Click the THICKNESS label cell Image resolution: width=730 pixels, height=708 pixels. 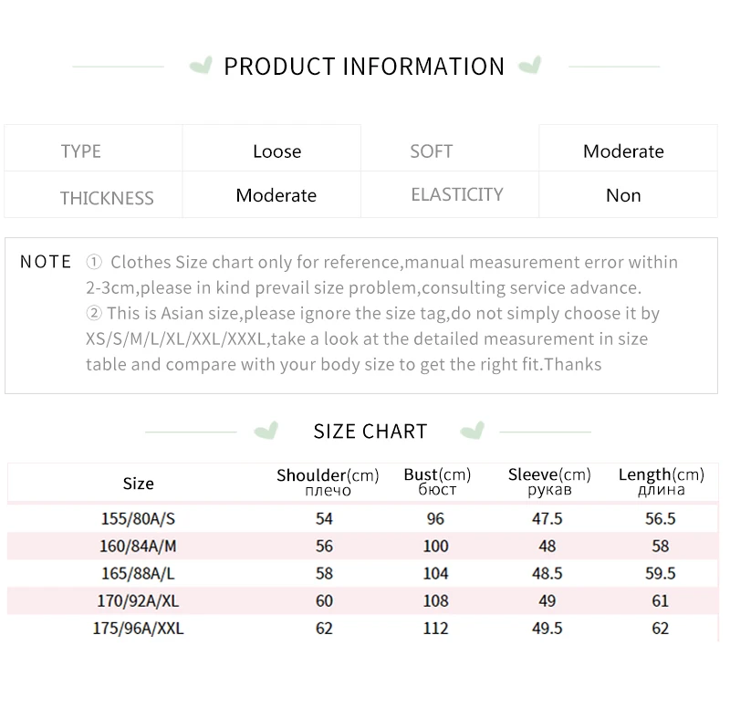[x=94, y=194]
